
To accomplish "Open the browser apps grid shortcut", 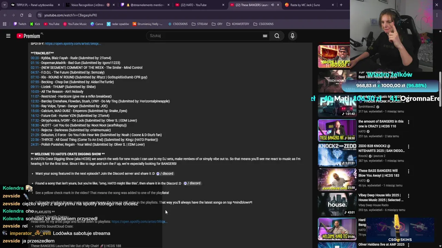I will [x=4, y=24].
